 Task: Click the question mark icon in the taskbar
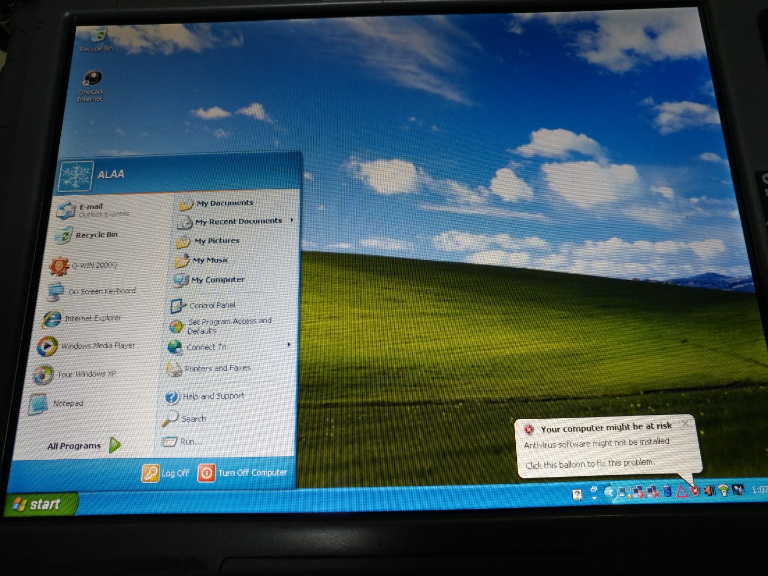point(577,494)
